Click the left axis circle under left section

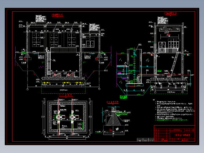click(x=27, y=89)
